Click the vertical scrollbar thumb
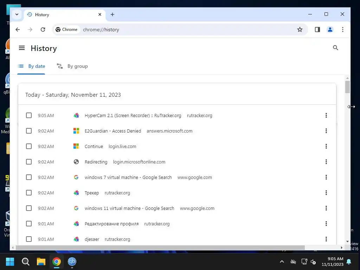The width and height of the screenshot is (360, 270). click(x=347, y=87)
